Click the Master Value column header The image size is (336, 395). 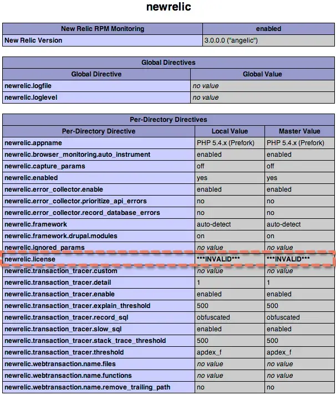click(299, 131)
